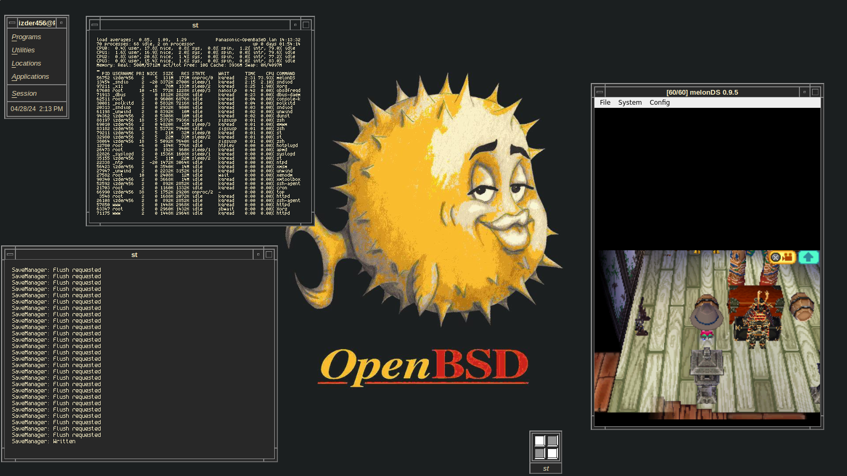Click the polkitd process row in top
847x476 pixels.
[x=196, y=103]
